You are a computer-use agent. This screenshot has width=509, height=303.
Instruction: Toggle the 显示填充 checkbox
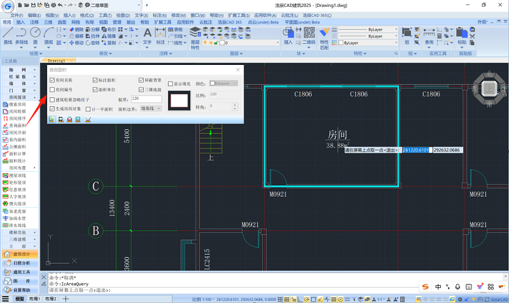pyautogui.click(x=171, y=83)
